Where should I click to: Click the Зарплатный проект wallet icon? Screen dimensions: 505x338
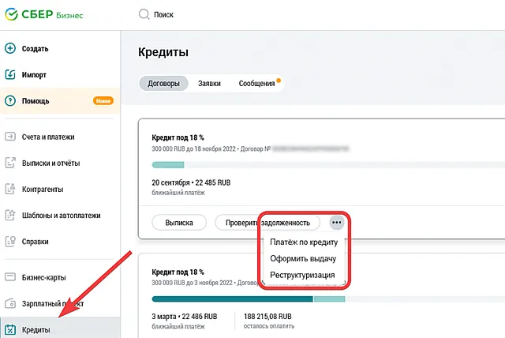click(x=10, y=303)
